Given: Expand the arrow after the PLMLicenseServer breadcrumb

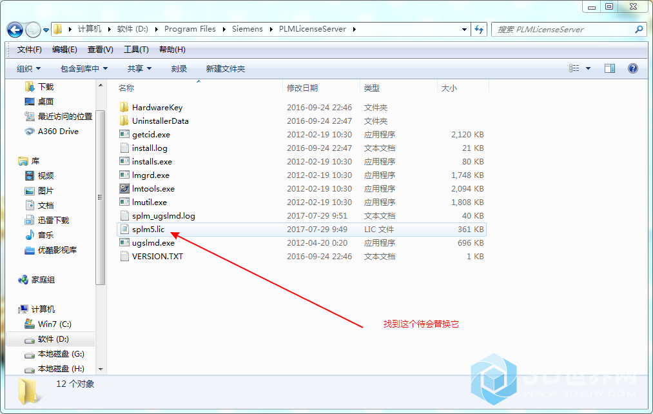Looking at the screenshot, I should [355, 29].
